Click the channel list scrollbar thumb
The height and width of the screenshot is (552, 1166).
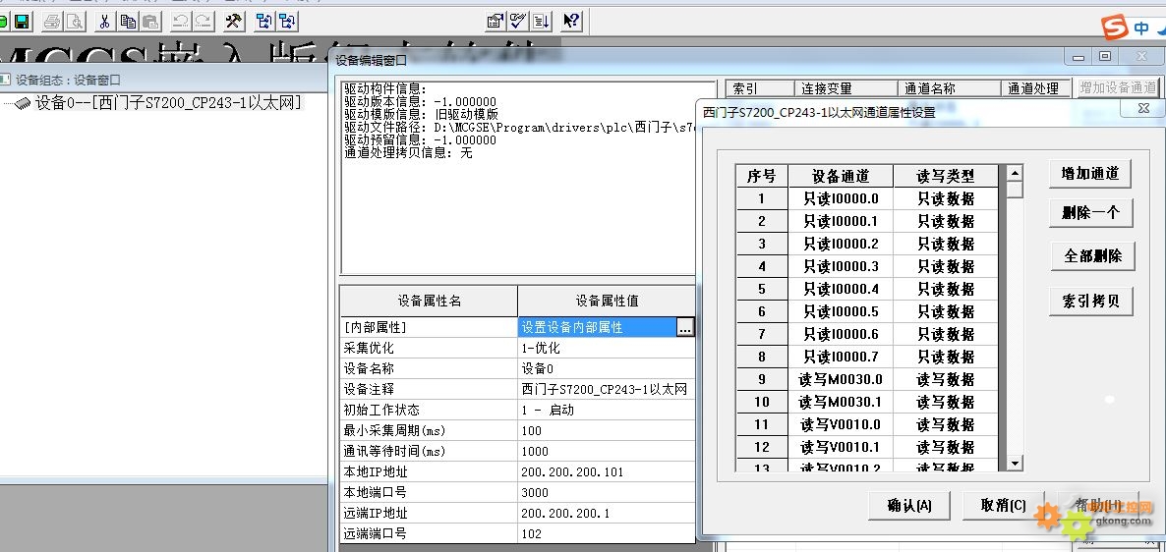(1015, 190)
